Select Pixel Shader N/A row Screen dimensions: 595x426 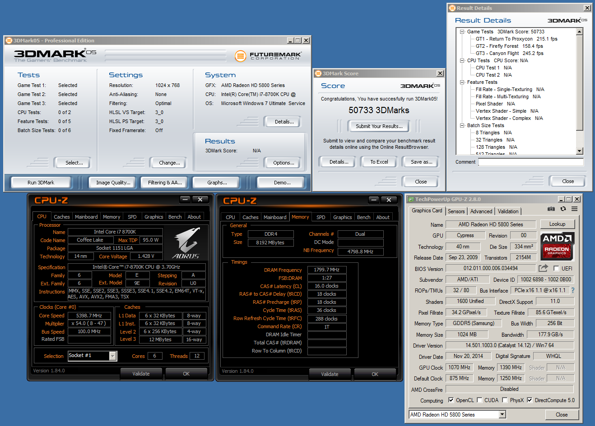[x=495, y=104]
